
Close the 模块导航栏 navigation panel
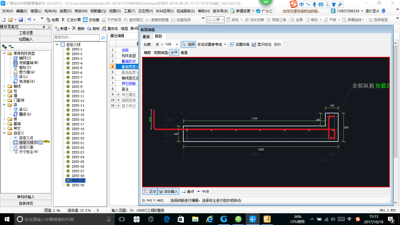[49, 27]
